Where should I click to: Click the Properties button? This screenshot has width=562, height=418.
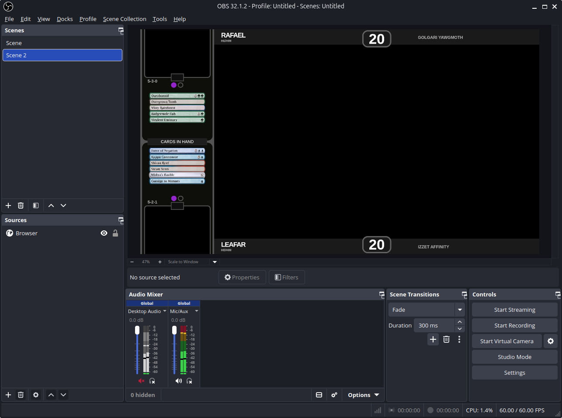242,277
